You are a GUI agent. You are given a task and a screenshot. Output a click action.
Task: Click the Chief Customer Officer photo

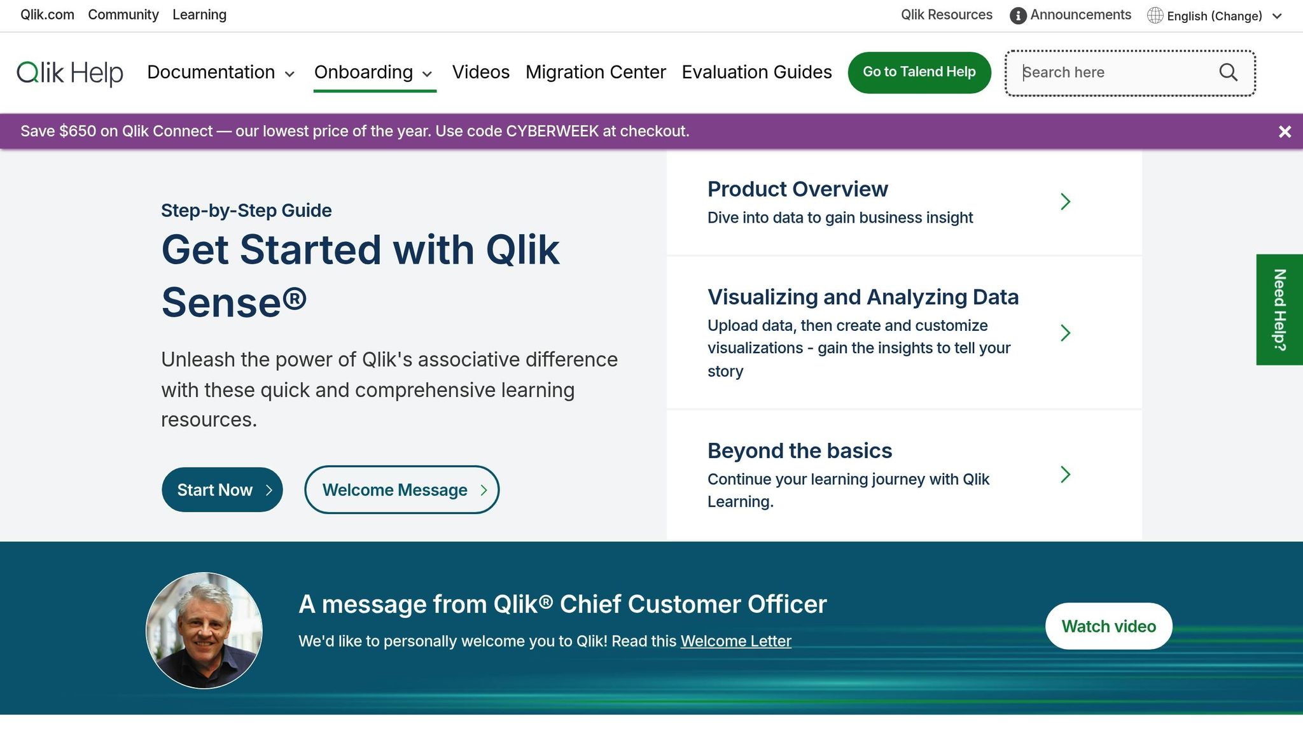click(x=205, y=631)
